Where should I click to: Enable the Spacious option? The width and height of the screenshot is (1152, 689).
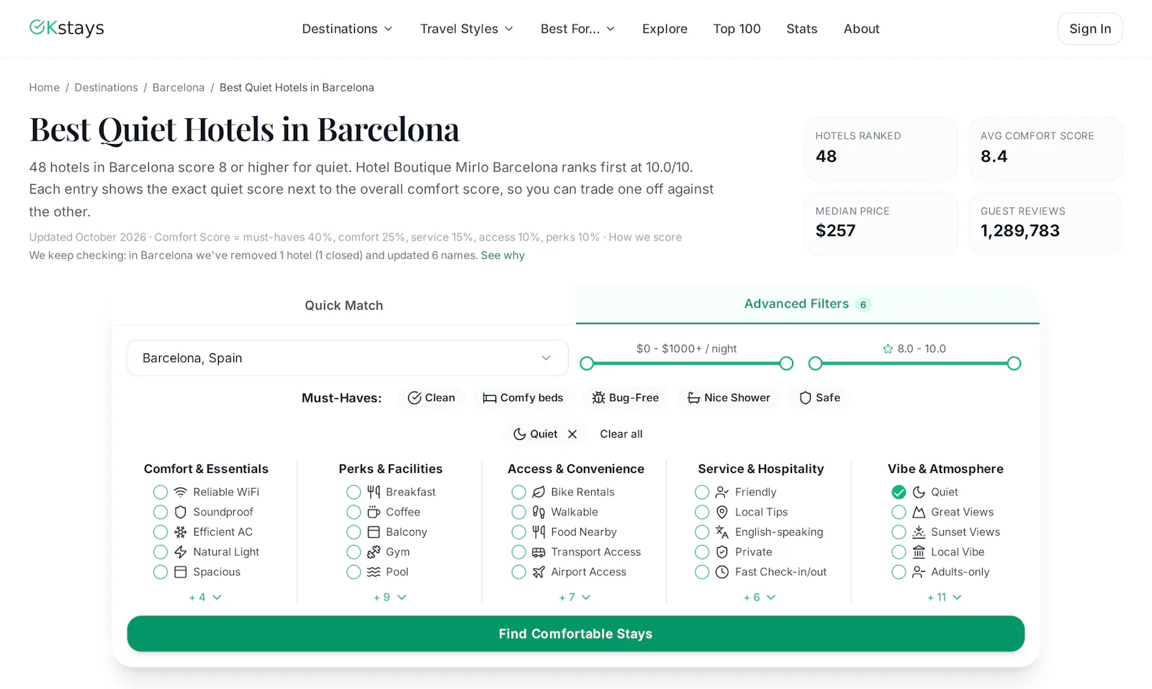pyautogui.click(x=161, y=572)
